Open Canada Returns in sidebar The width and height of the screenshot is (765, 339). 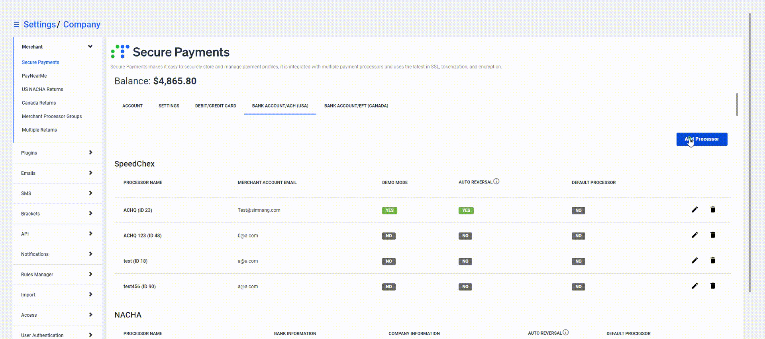(39, 103)
